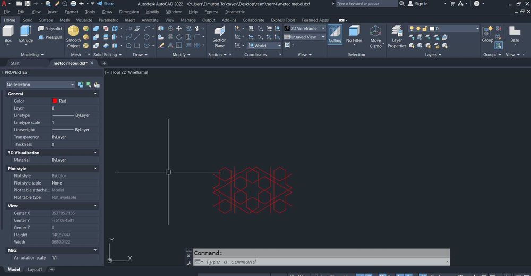Select the Rectangle draw tool
Screen dimensions: 531x276
(137, 45)
